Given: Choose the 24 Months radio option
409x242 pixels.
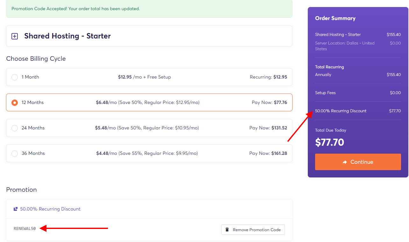Looking at the screenshot, I should (x=15, y=128).
